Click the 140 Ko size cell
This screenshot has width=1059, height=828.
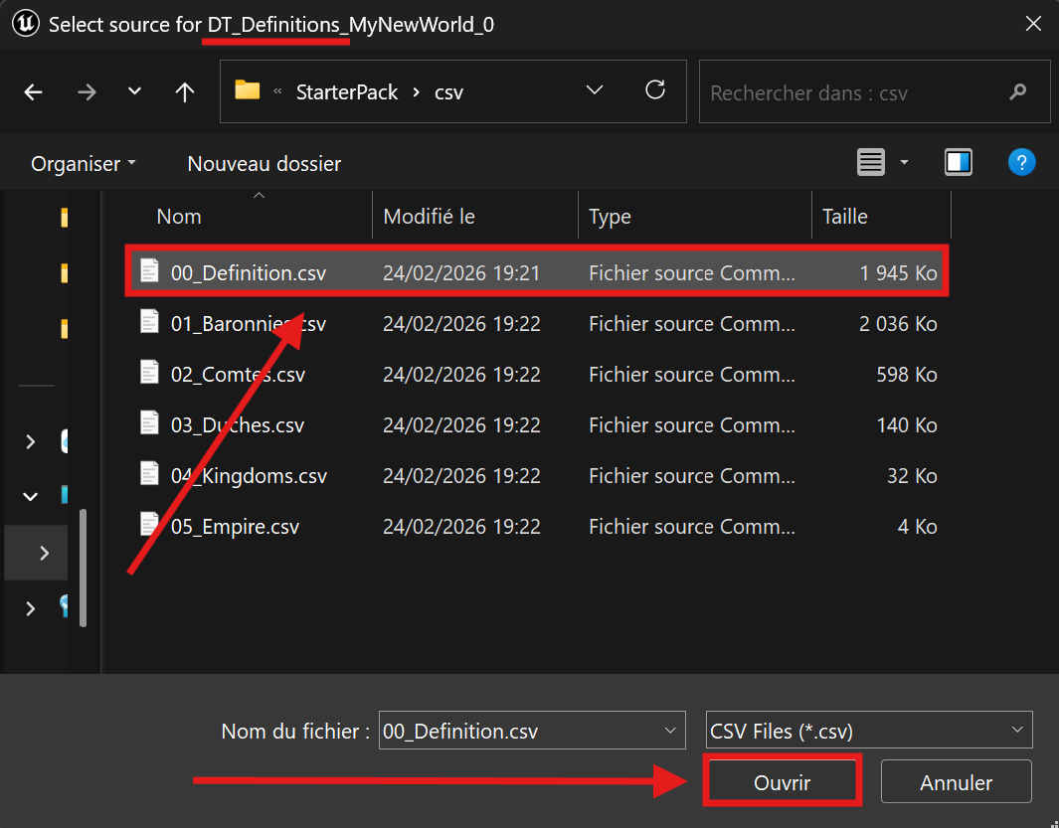(x=906, y=424)
